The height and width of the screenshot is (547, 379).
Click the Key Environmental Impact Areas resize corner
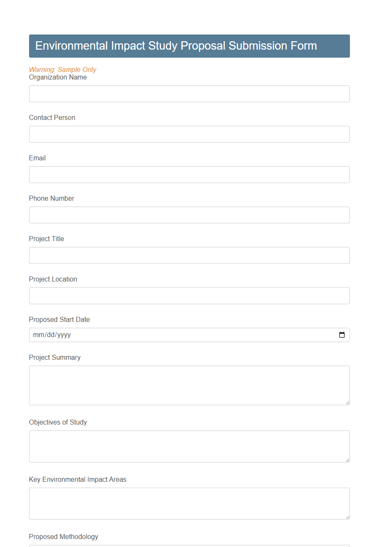[347, 517]
